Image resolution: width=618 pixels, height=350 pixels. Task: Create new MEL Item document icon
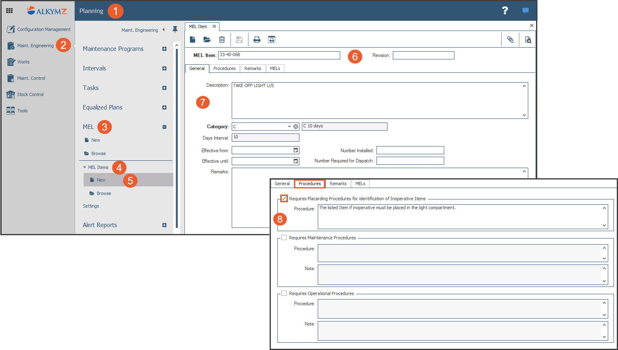point(193,39)
